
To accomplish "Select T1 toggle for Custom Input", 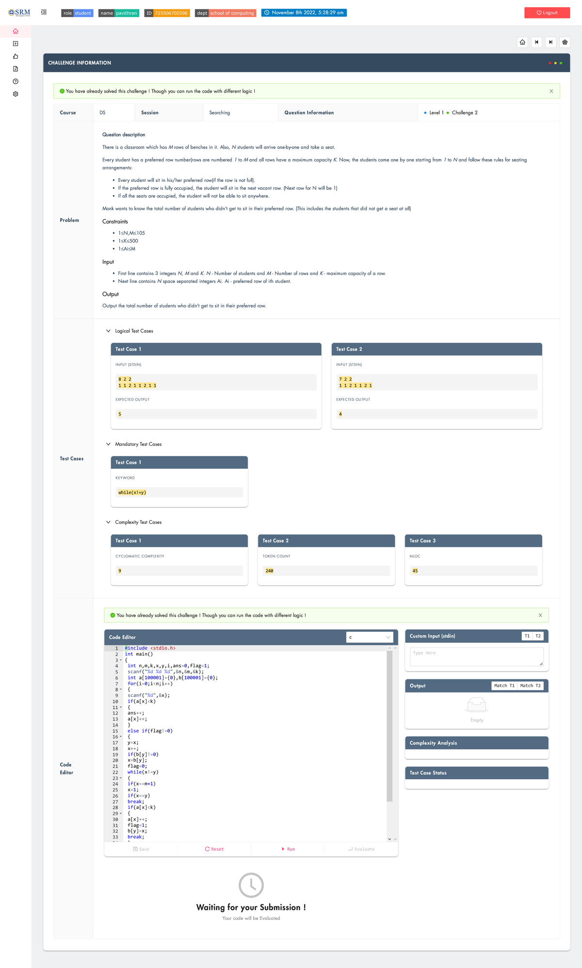I will [527, 636].
